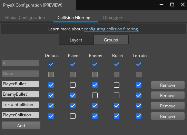This screenshot has height=135, width=187.
Task: Edit the TerrainCollision group name field
Action: (20, 105)
